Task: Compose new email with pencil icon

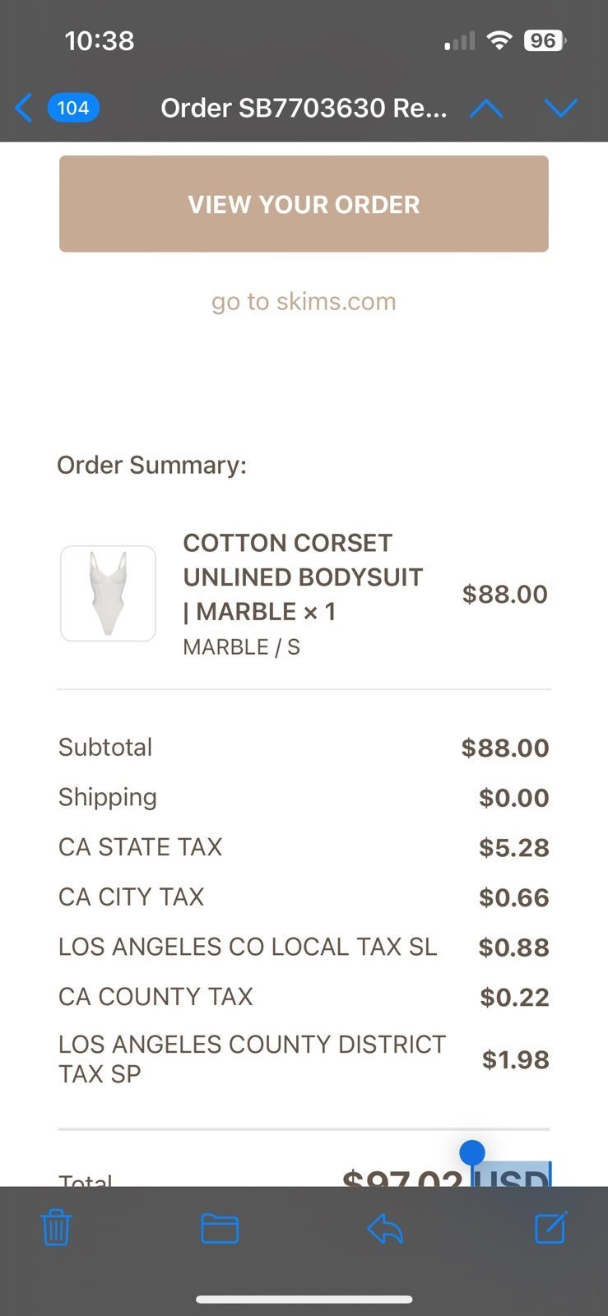Action: click(x=550, y=1227)
